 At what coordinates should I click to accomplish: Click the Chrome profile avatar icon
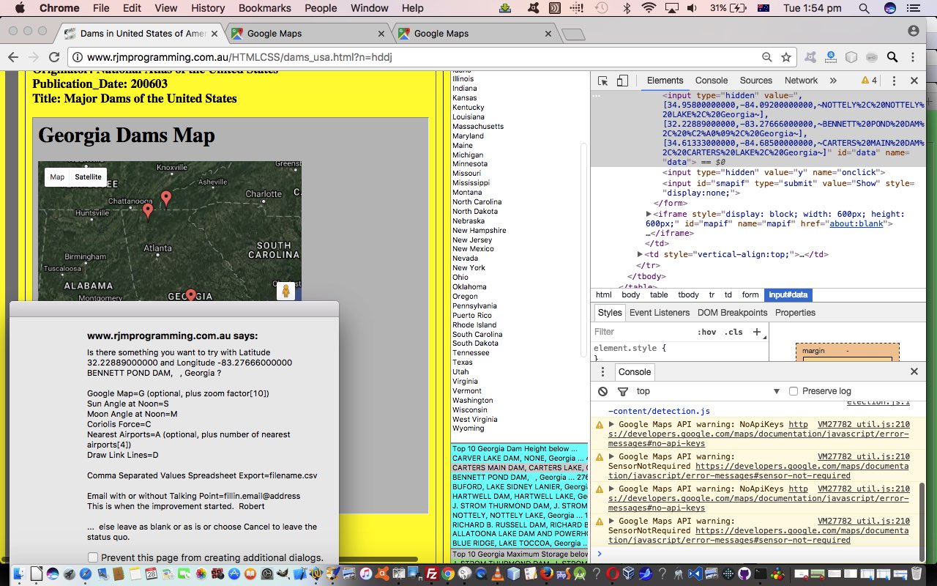914,31
